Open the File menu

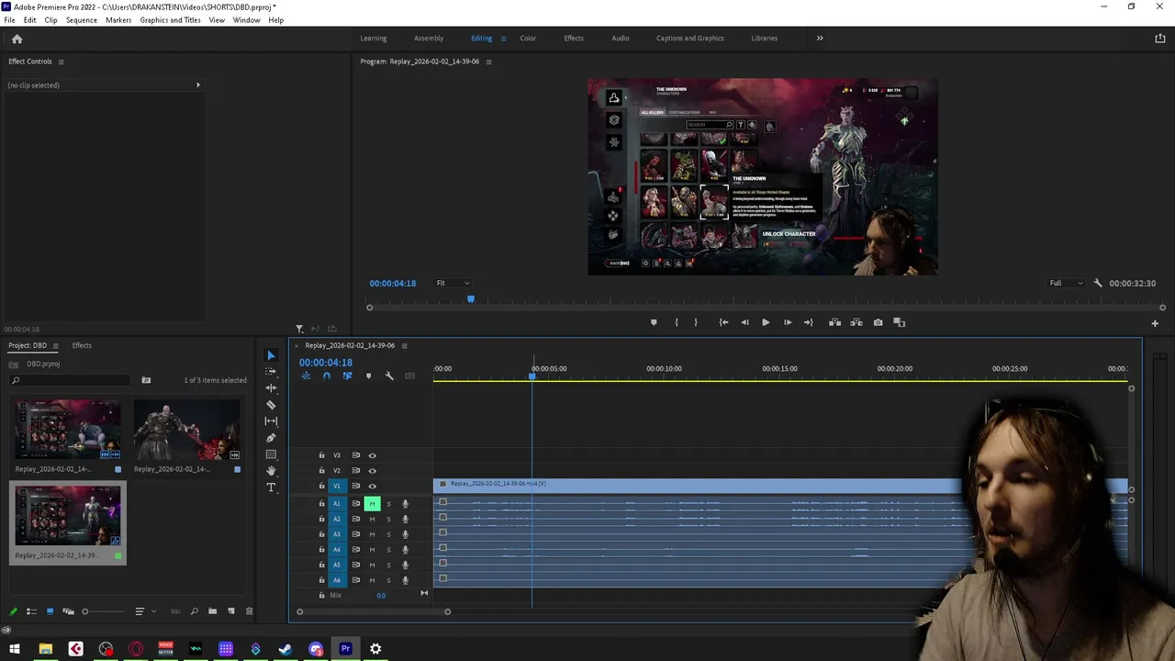(9, 20)
